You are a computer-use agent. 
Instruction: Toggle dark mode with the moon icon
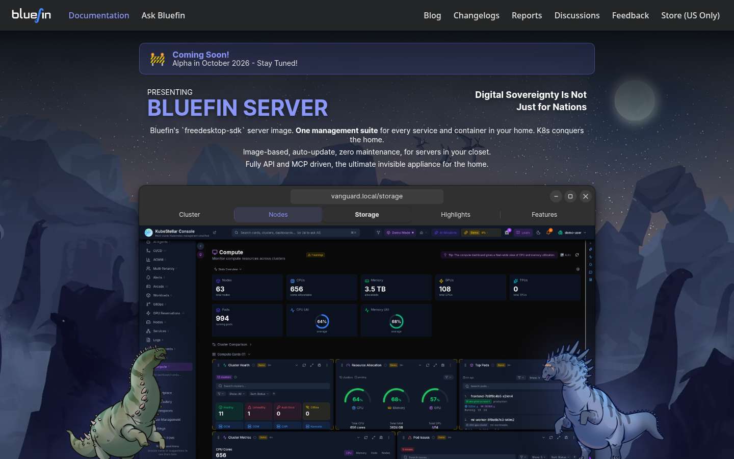click(538, 233)
